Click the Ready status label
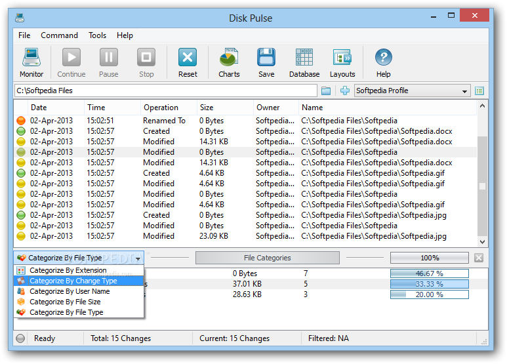This screenshot has height=364, width=507. click(x=45, y=338)
